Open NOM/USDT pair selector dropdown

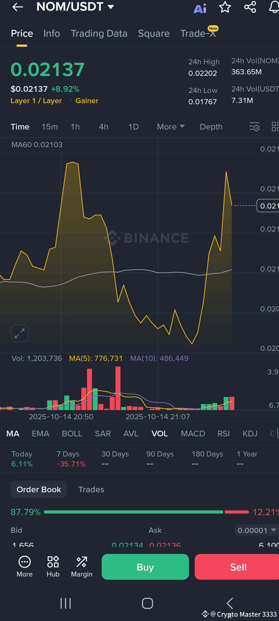tap(75, 7)
